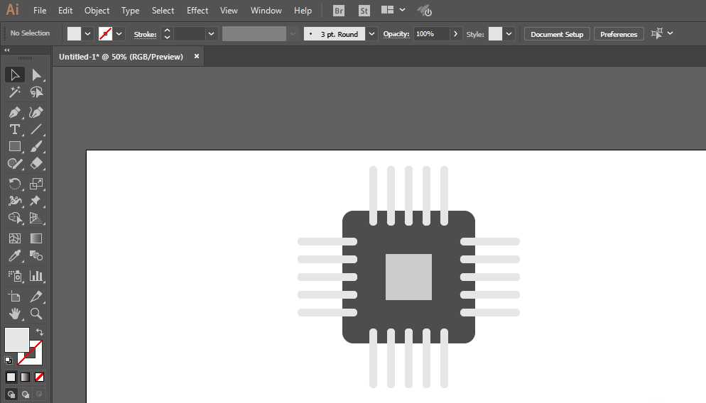Screen dimensions: 706x403
Task: Switch paint mode to Gradient
Action: pyautogui.click(x=26, y=377)
